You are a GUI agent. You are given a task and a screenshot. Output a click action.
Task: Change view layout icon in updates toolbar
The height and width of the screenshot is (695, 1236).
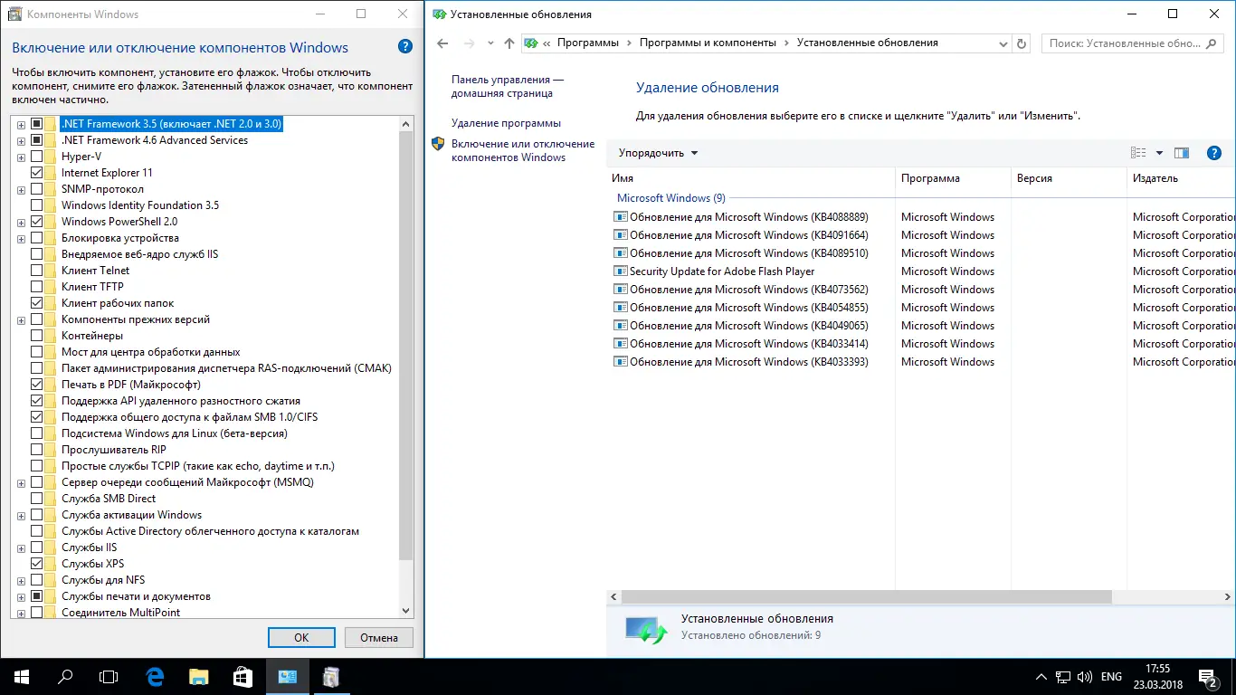[x=1138, y=153]
